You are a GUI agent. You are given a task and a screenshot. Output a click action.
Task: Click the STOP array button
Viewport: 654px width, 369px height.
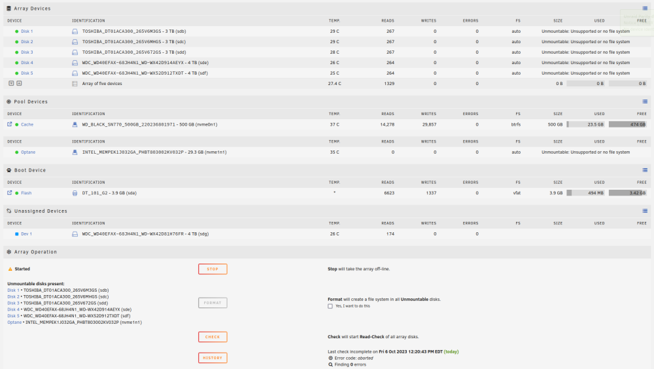pos(213,270)
